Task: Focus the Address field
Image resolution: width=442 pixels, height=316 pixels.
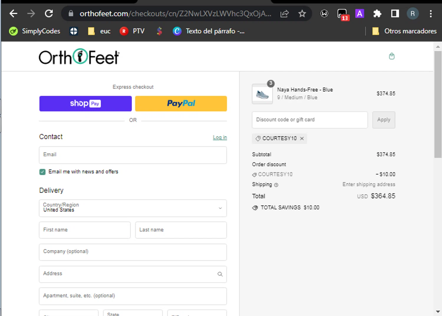Action: pyautogui.click(x=133, y=274)
